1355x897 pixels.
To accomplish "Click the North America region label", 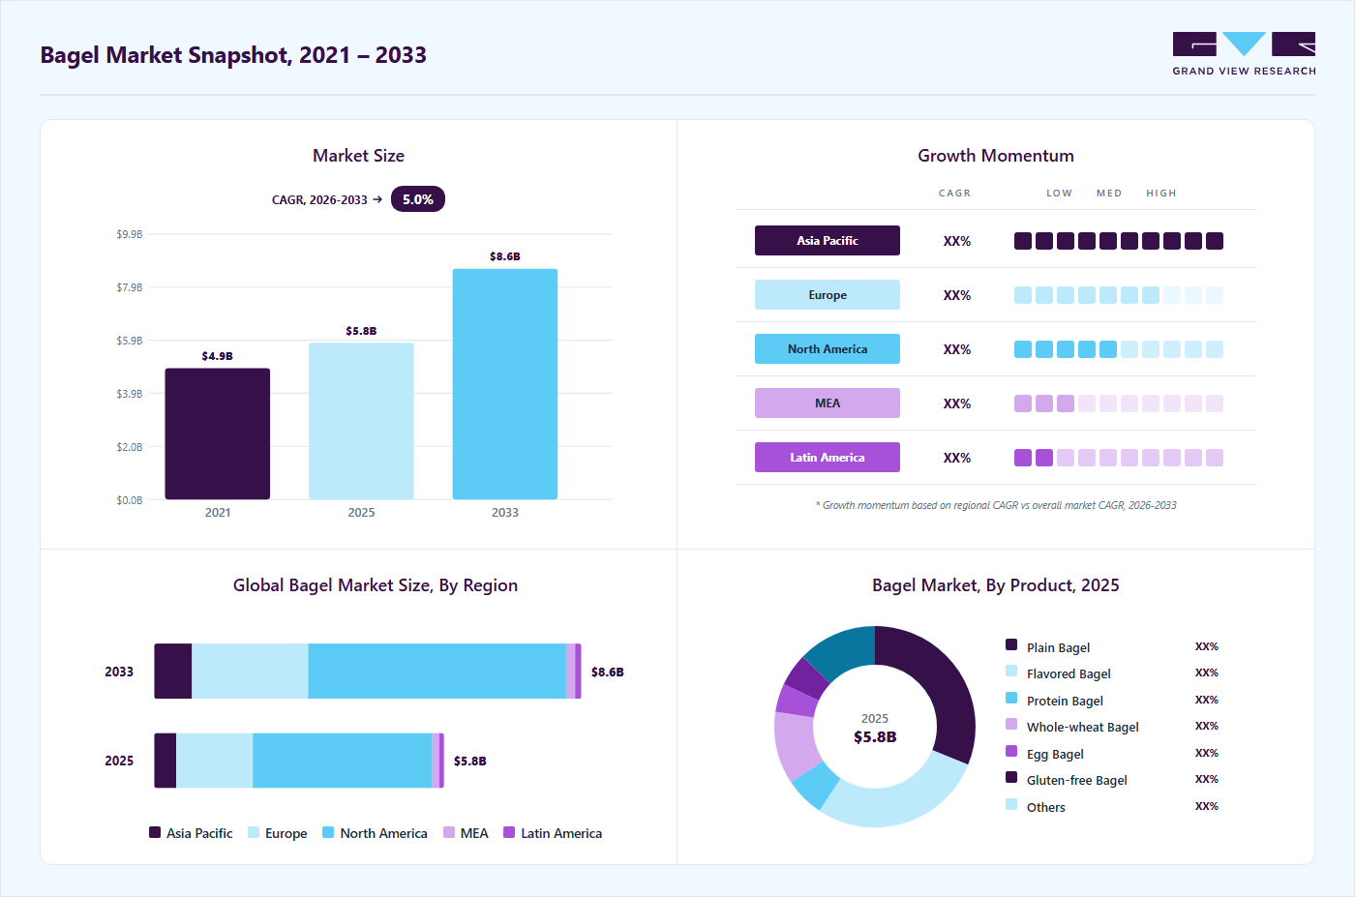I will (828, 349).
